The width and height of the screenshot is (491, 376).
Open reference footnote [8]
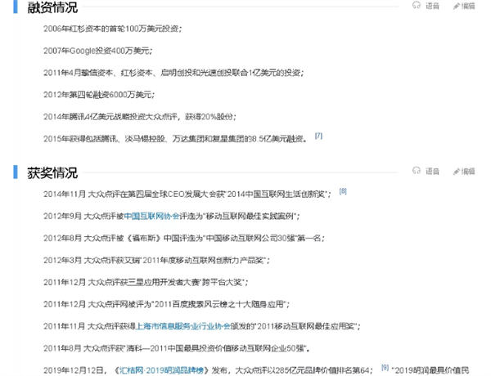(x=343, y=191)
